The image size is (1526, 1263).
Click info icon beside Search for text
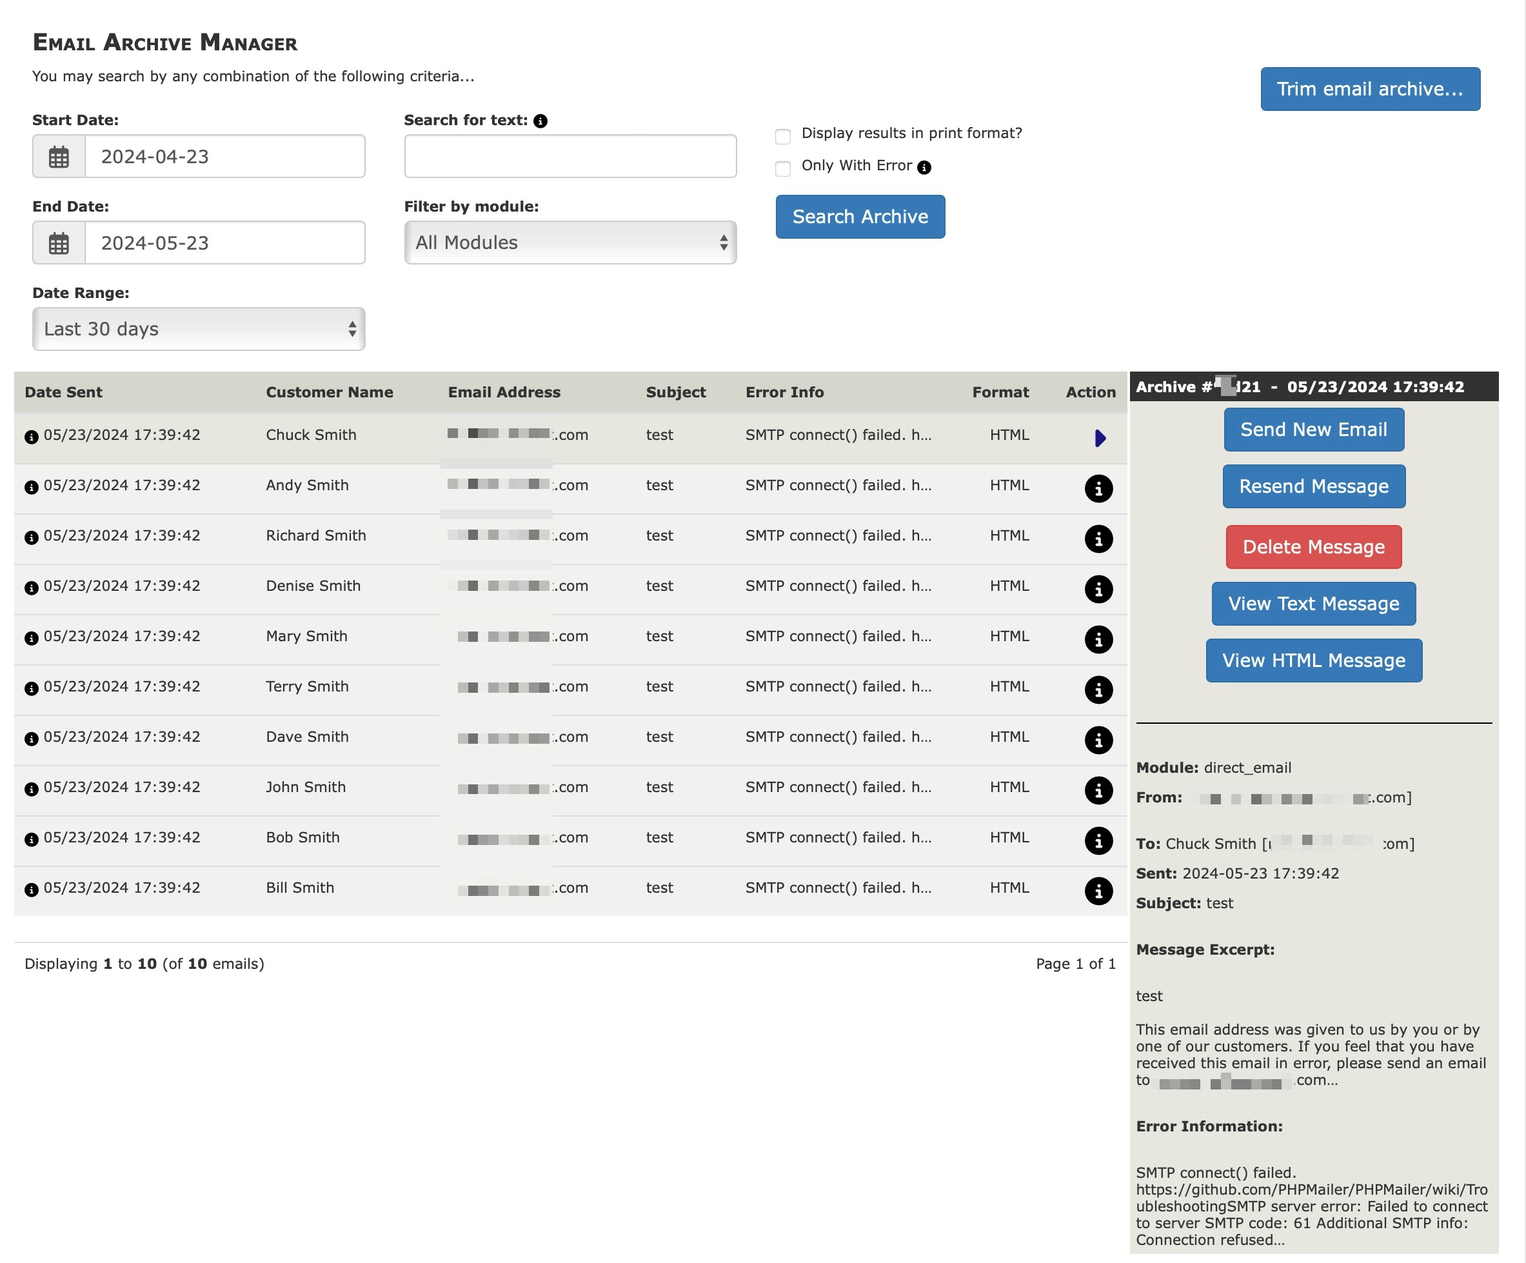pyautogui.click(x=540, y=121)
